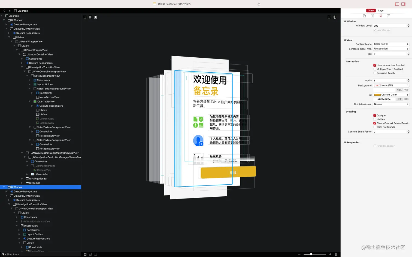Viewport: 412px width, 257px height.
Task: Go back with the left arrow in the path bar
Action: 4,11
